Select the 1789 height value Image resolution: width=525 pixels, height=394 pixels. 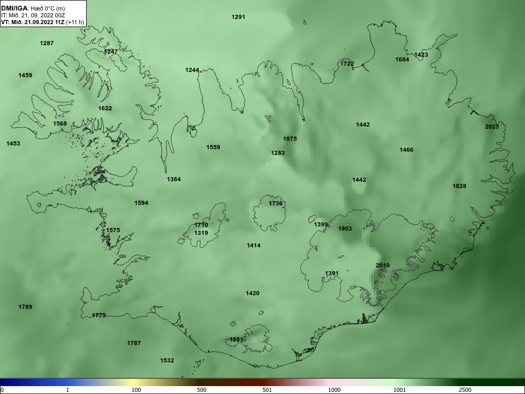[25, 307]
